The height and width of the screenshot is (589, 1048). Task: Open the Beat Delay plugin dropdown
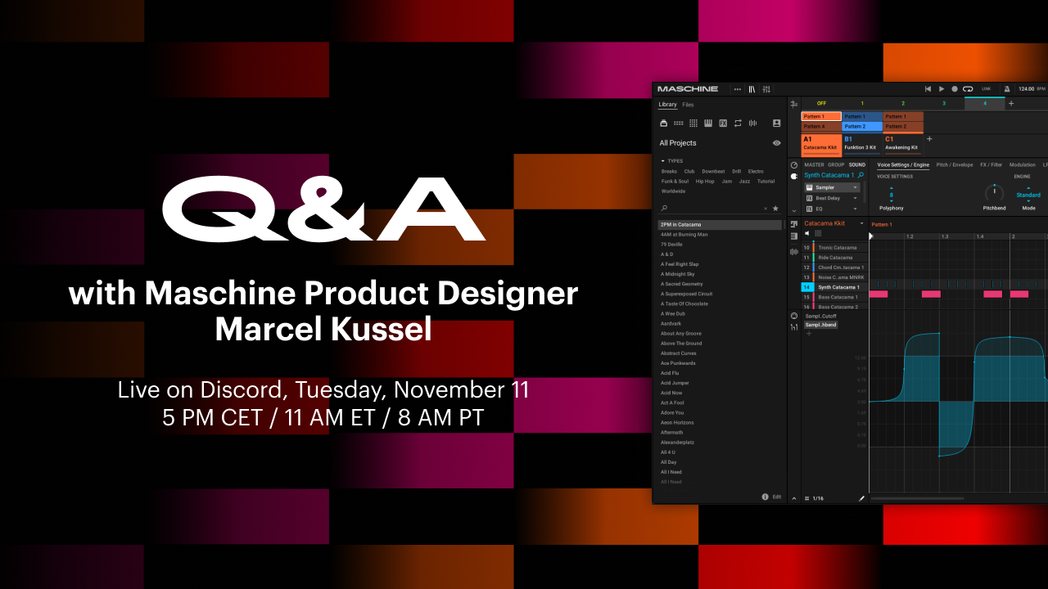[856, 198]
